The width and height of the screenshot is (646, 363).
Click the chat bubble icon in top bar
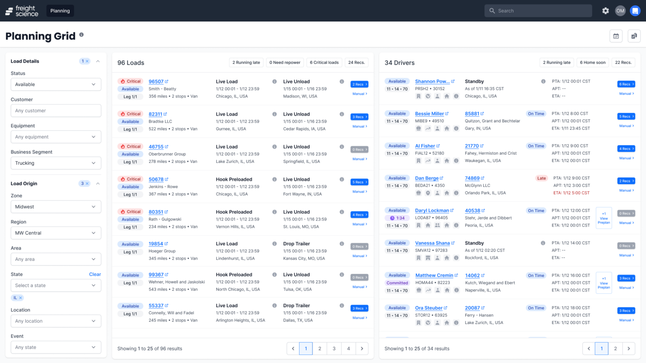635,11
